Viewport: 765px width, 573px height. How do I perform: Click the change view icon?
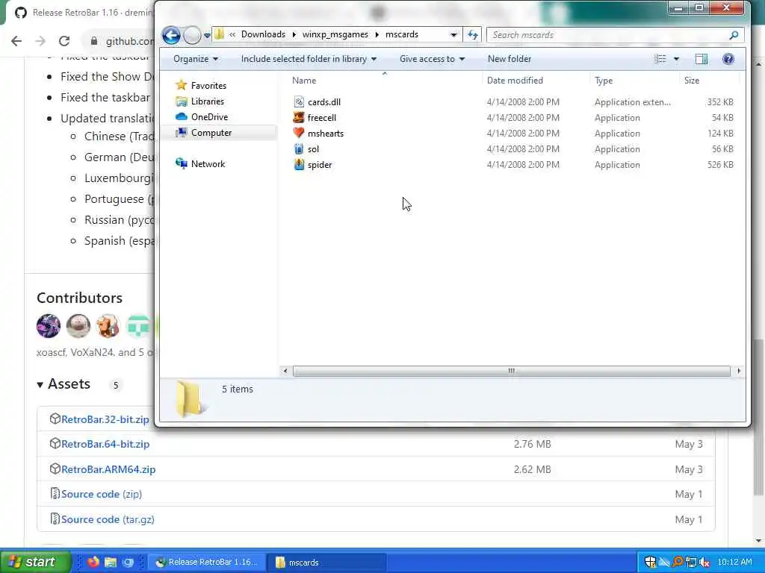(660, 59)
